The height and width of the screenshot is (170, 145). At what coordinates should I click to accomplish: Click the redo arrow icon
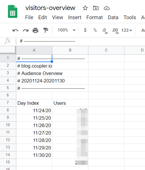tap(25, 30)
